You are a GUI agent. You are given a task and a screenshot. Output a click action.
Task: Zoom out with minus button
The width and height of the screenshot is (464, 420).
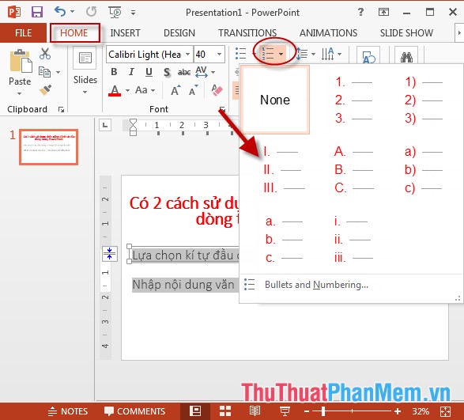[307, 411]
